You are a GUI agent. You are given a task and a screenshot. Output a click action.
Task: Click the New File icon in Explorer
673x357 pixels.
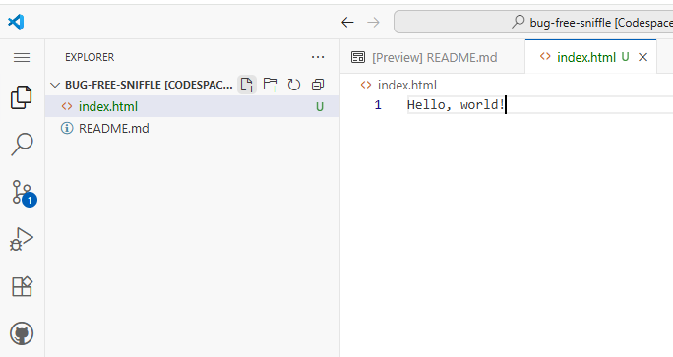point(247,85)
